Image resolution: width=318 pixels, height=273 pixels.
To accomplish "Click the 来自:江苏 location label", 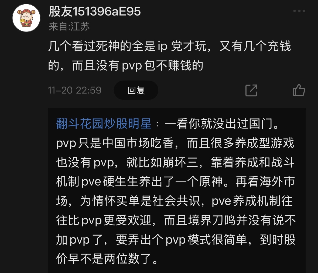I will tap(69, 26).
